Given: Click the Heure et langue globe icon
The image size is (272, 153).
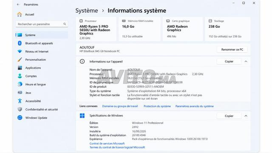Looking at the screenshot, I should click(x=20, y=84).
